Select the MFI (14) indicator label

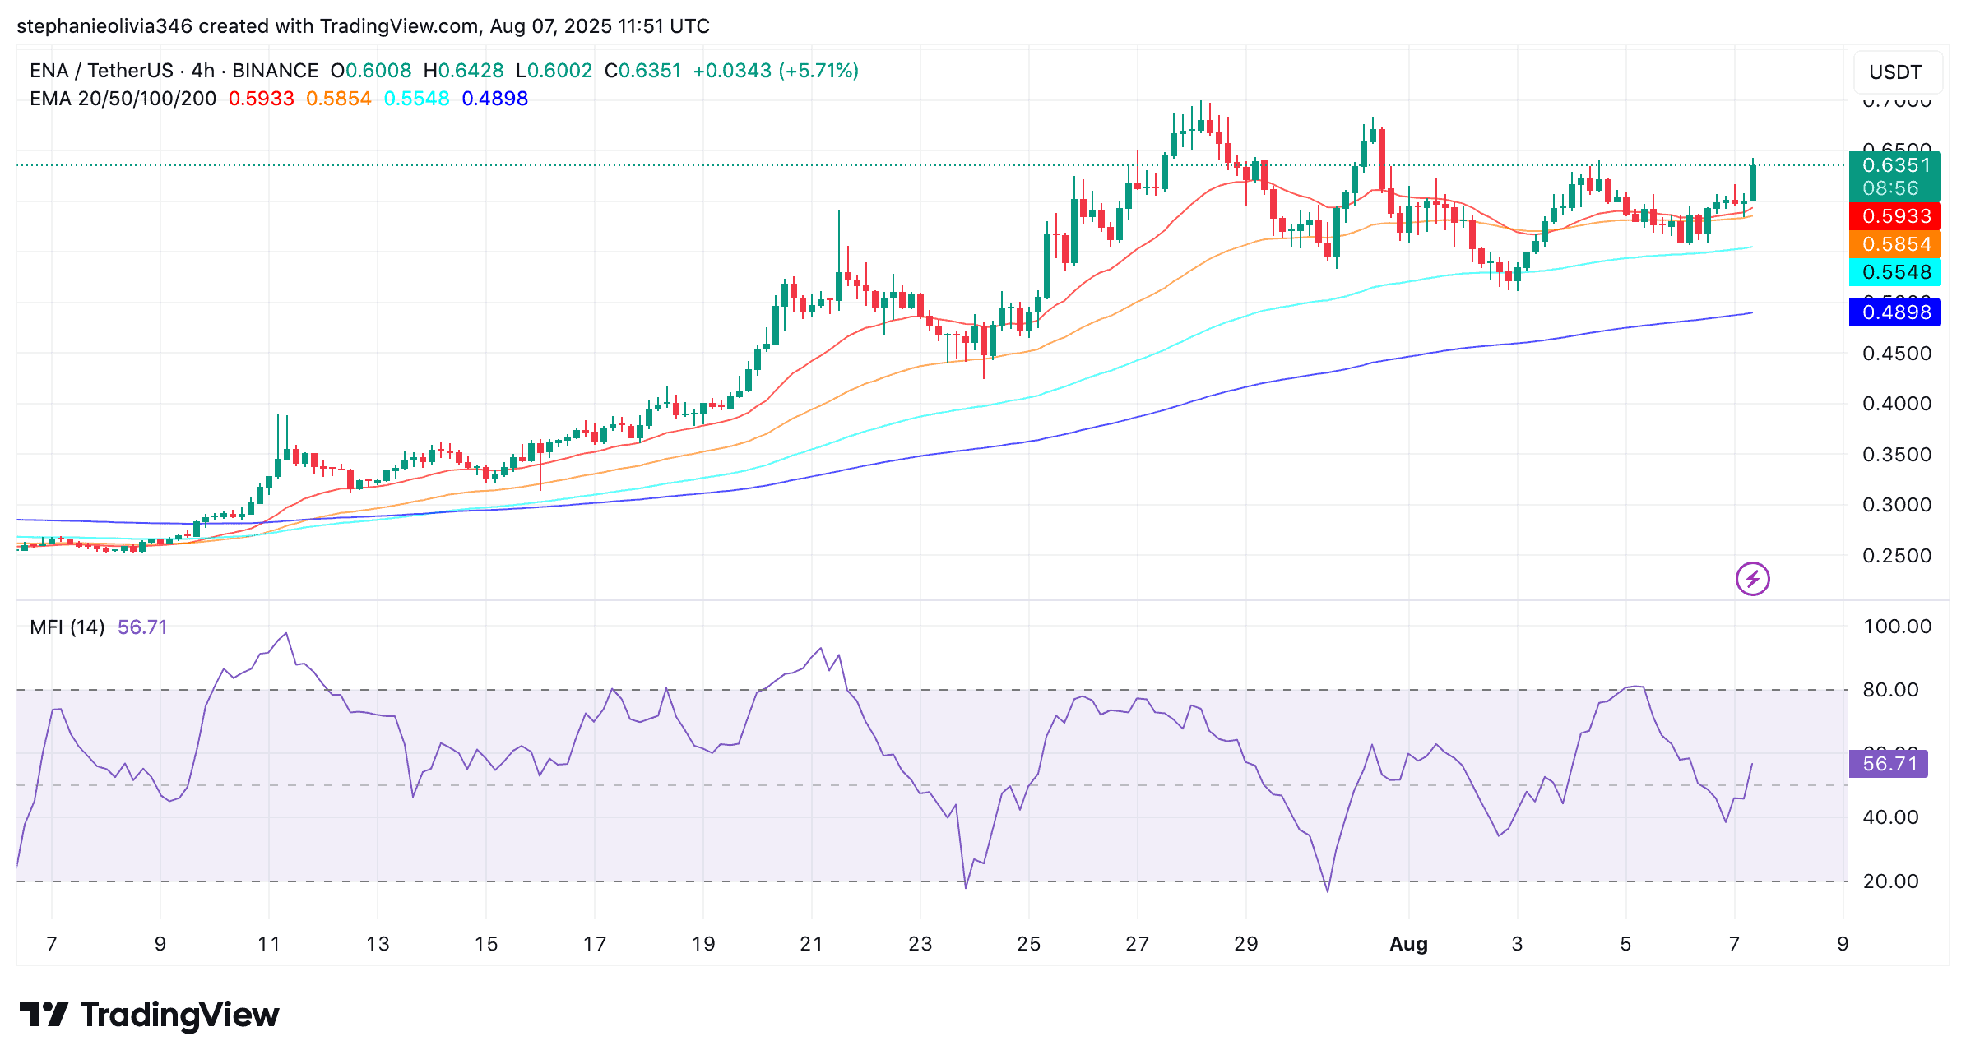tap(67, 627)
